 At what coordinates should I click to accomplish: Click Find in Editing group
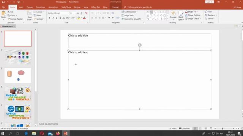208,12
